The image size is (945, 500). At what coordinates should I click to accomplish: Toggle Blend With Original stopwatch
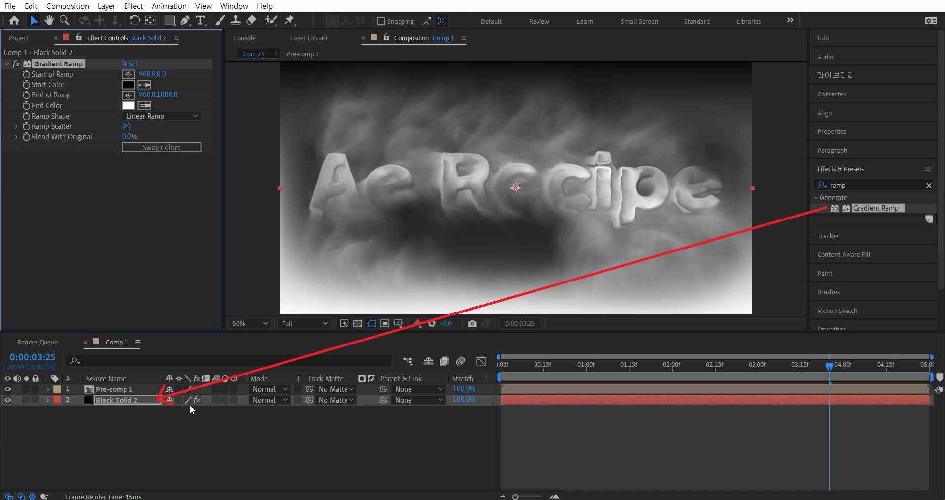coord(27,137)
